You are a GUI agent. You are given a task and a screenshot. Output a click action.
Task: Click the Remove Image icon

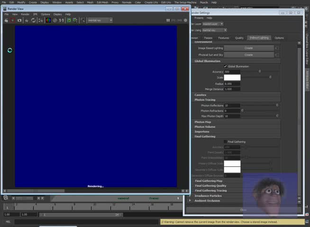click(x=75, y=20)
